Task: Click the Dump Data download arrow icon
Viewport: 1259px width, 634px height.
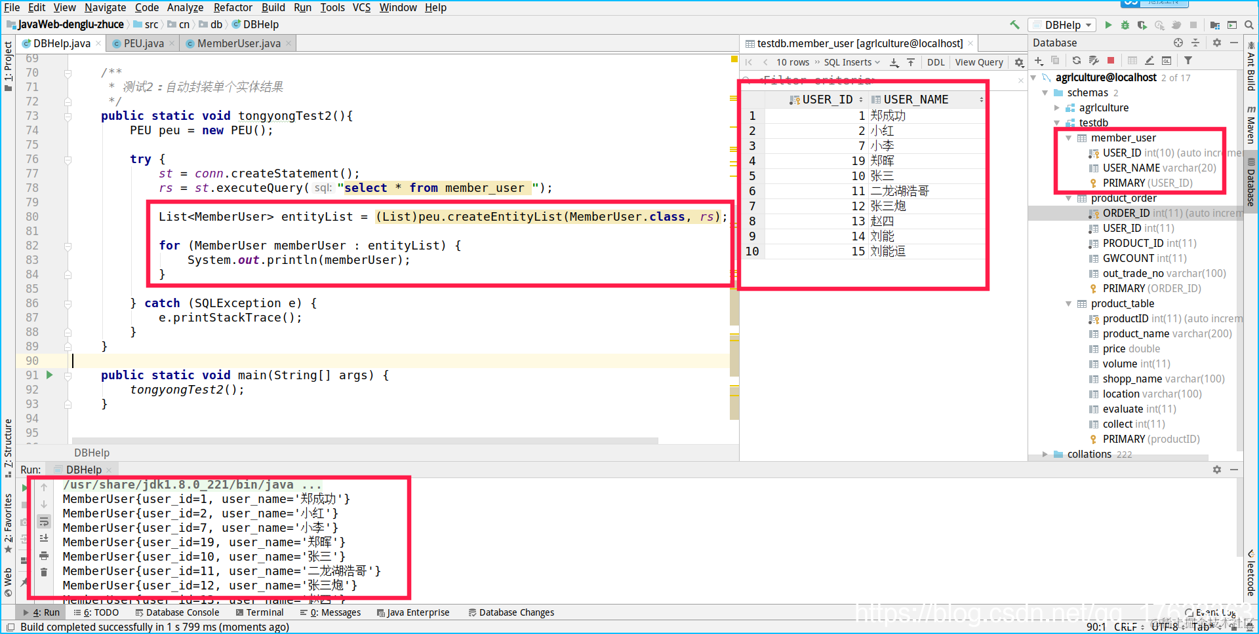Action: (x=894, y=62)
